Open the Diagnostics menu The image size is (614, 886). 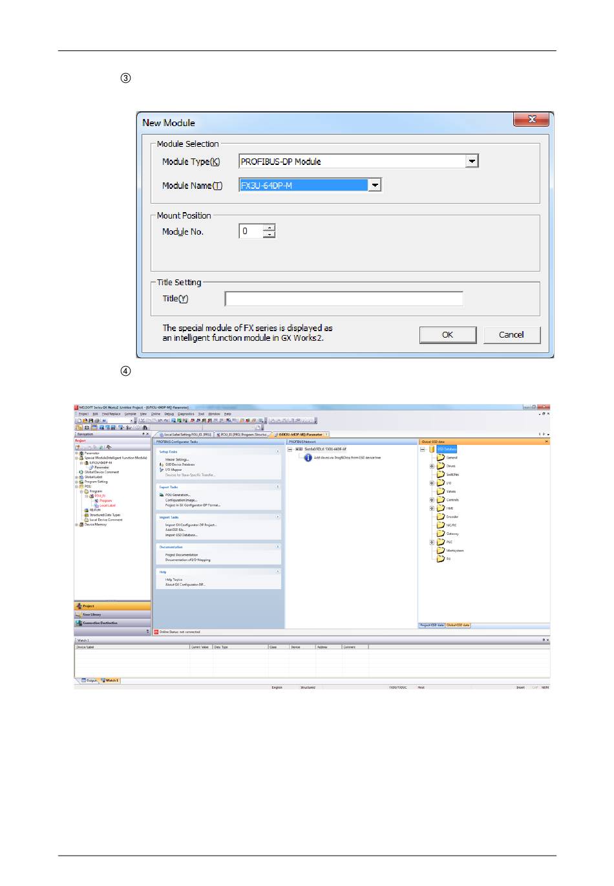186,414
